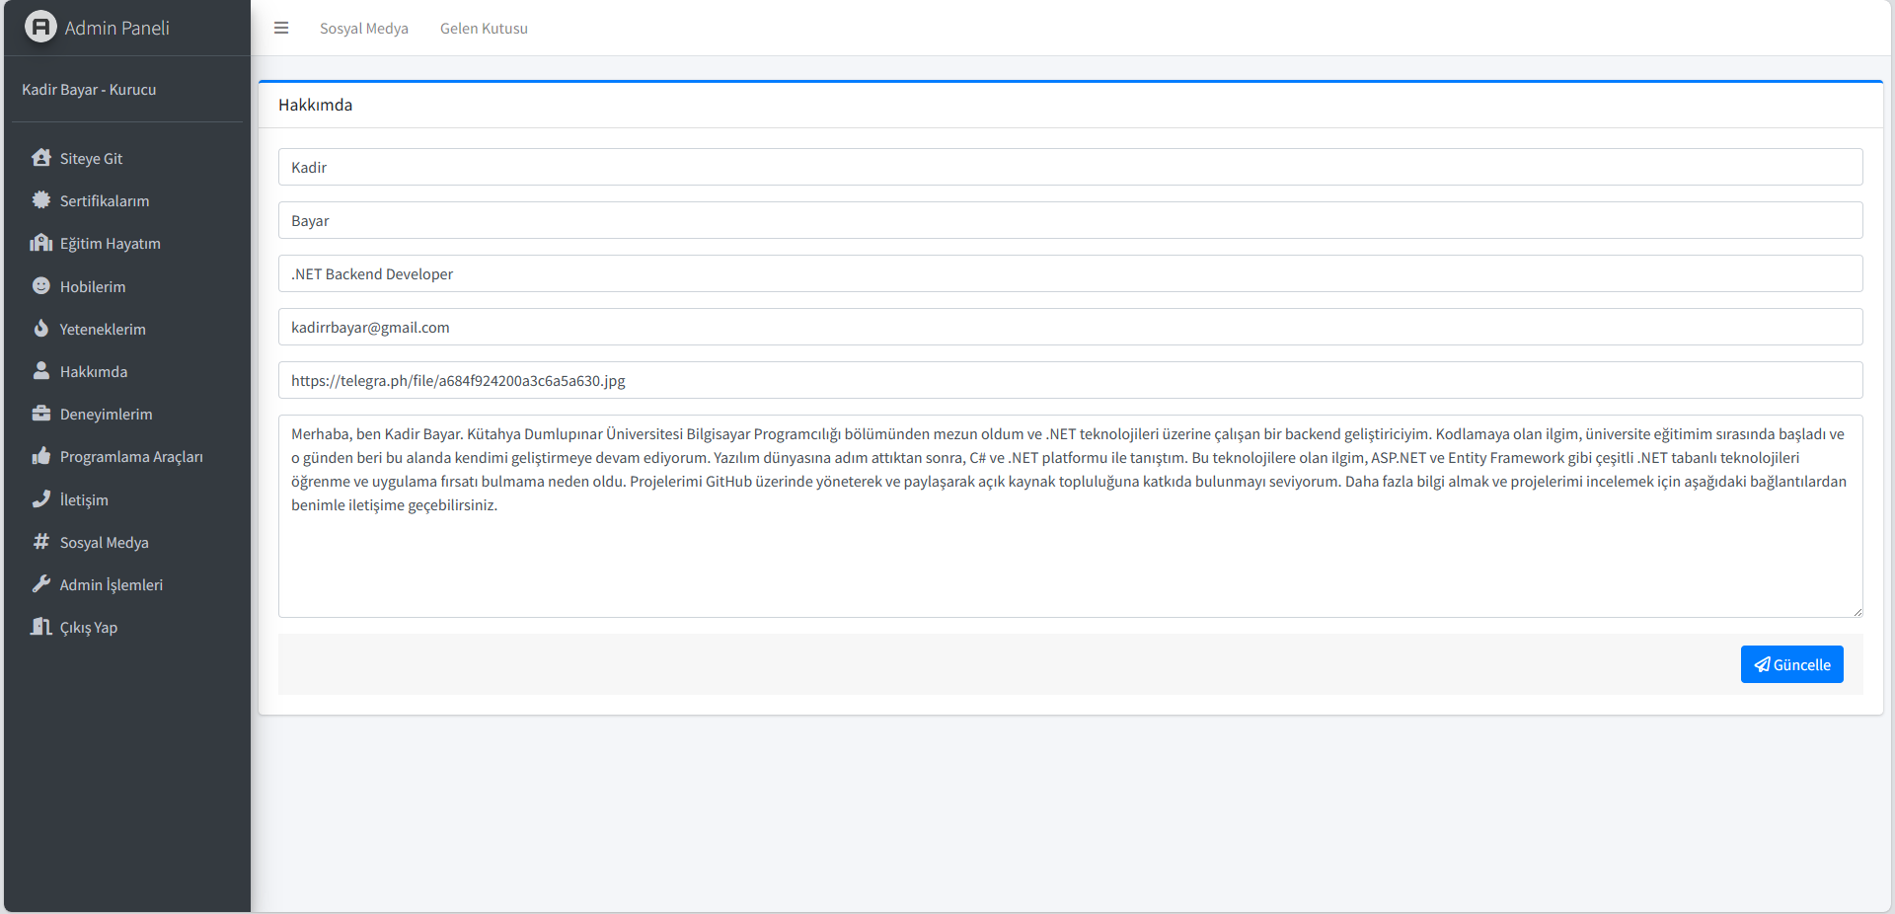Click the hashtag icon for Sosyal Medya

(x=40, y=541)
